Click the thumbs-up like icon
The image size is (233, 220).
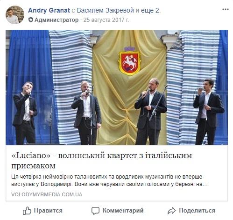tap(27, 211)
